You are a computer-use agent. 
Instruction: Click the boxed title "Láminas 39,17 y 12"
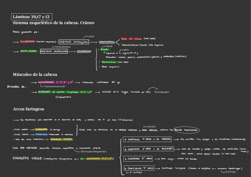coord(31,17)
